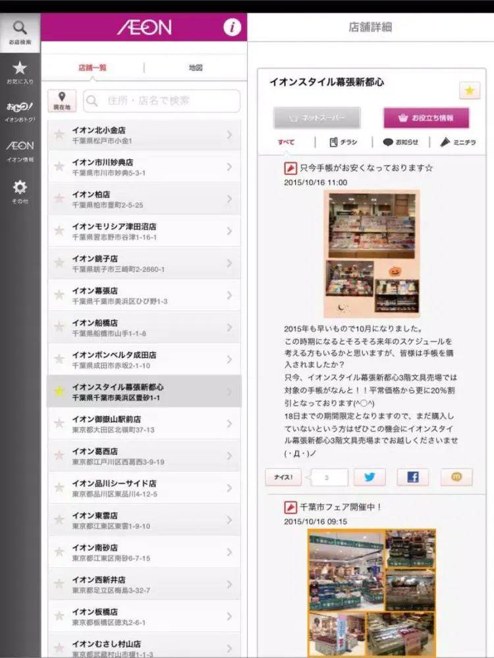The height and width of the screenshot is (658, 494).
Task: Click the post icon beside 千葉市フェア開催中
Action: [x=290, y=507]
